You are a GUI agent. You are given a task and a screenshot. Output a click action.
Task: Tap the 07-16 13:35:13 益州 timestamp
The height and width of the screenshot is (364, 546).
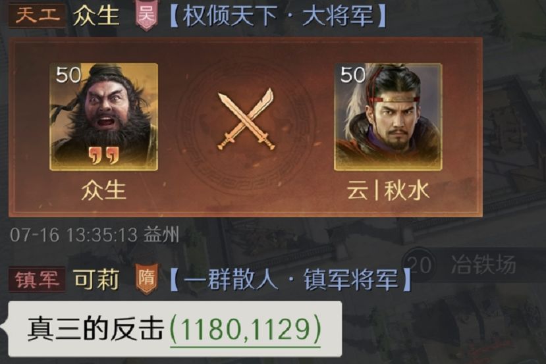(x=94, y=235)
